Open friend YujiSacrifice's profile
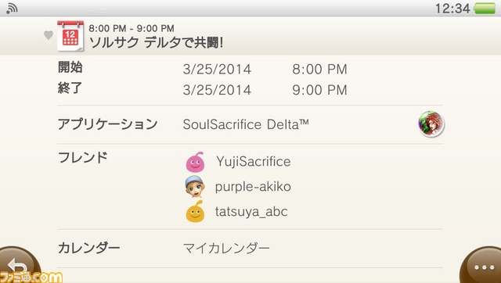The width and height of the screenshot is (501, 283). pos(254,162)
